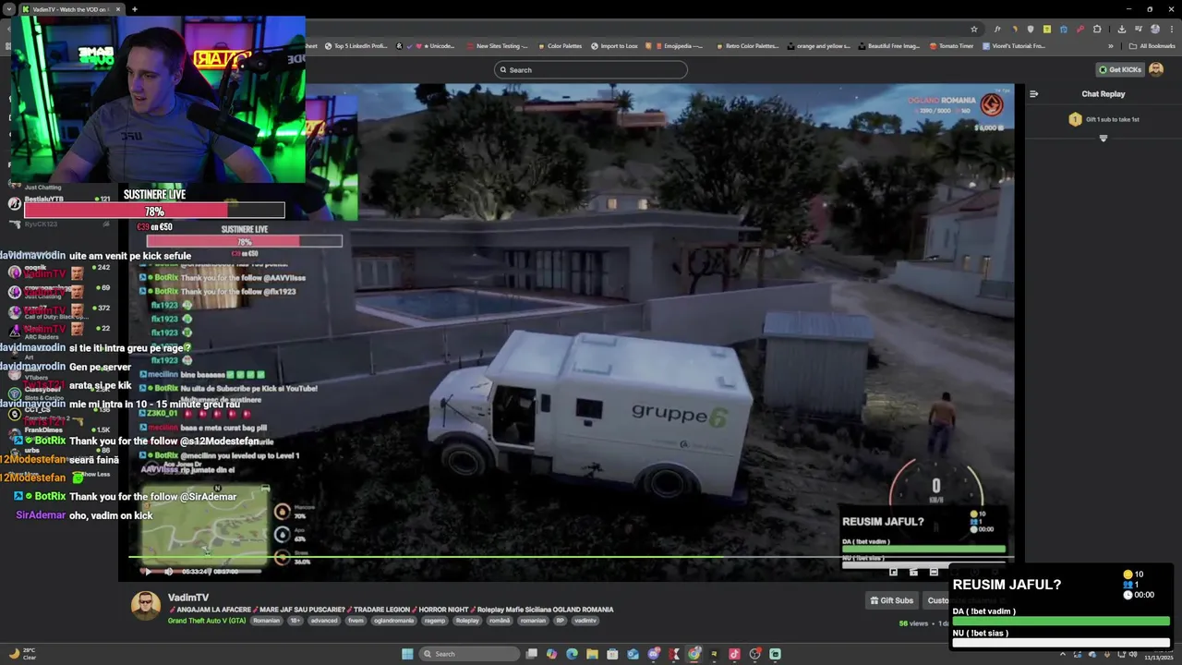
Task: Open Windows Start menu
Action: click(x=407, y=654)
